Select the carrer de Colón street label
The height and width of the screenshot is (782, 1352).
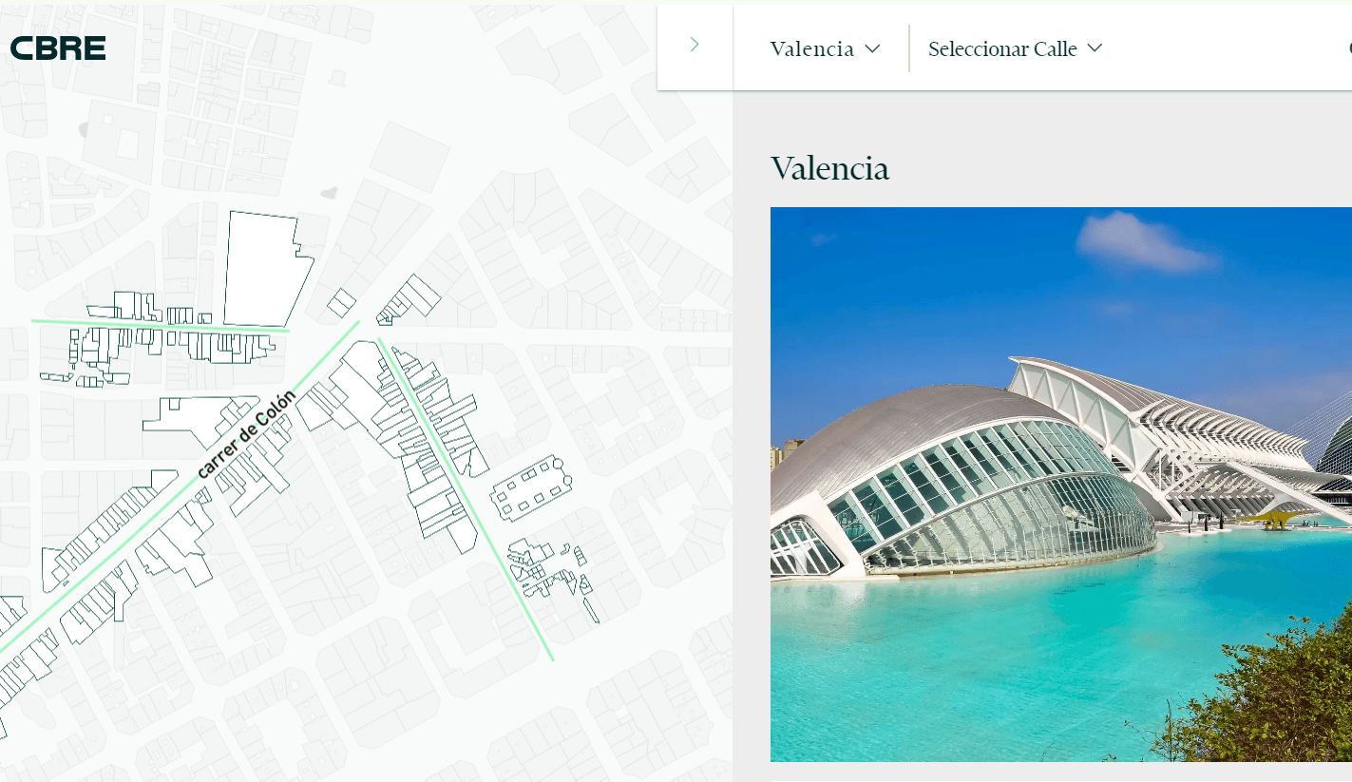pyautogui.click(x=246, y=433)
